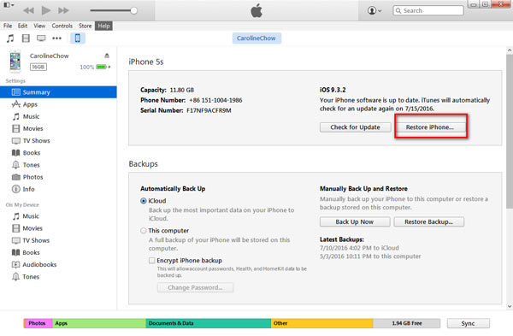513x336 pixels.
Task: Open the Store menu
Action: click(85, 26)
